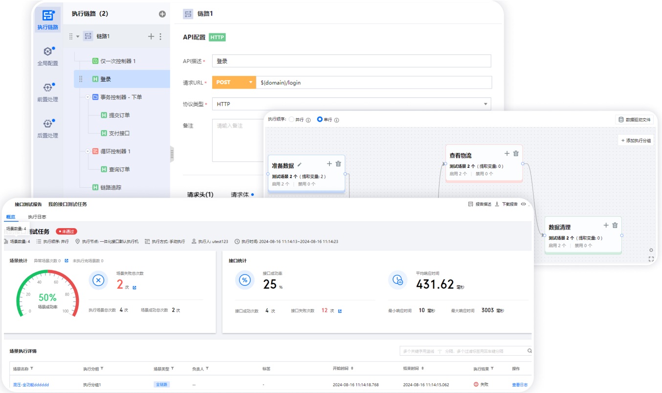Open the 请求头(1) tab
The image size is (662, 393).
(x=200, y=195)
